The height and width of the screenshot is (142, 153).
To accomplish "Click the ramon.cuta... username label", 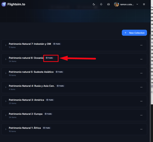I will pyautogui.click(x=127, y=4).
